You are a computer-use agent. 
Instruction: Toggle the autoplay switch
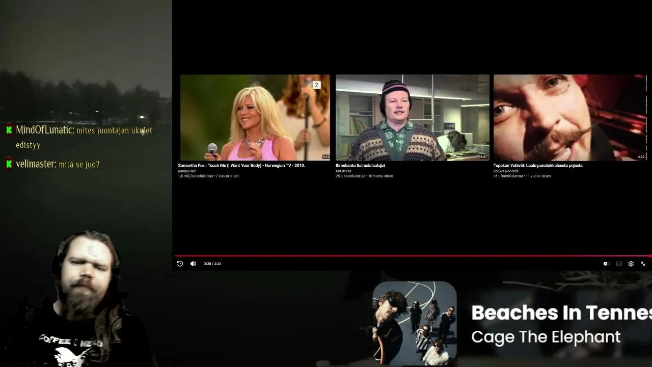click(x=606, y=264)
